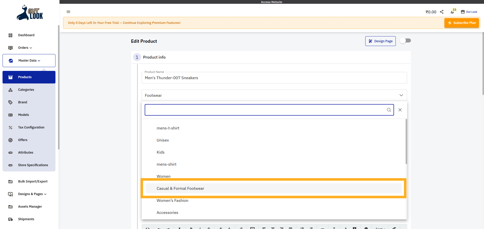Screen dimensions: 484x229
Task: Click the hamburger menu icon
Action: click(x=68, y=12)
